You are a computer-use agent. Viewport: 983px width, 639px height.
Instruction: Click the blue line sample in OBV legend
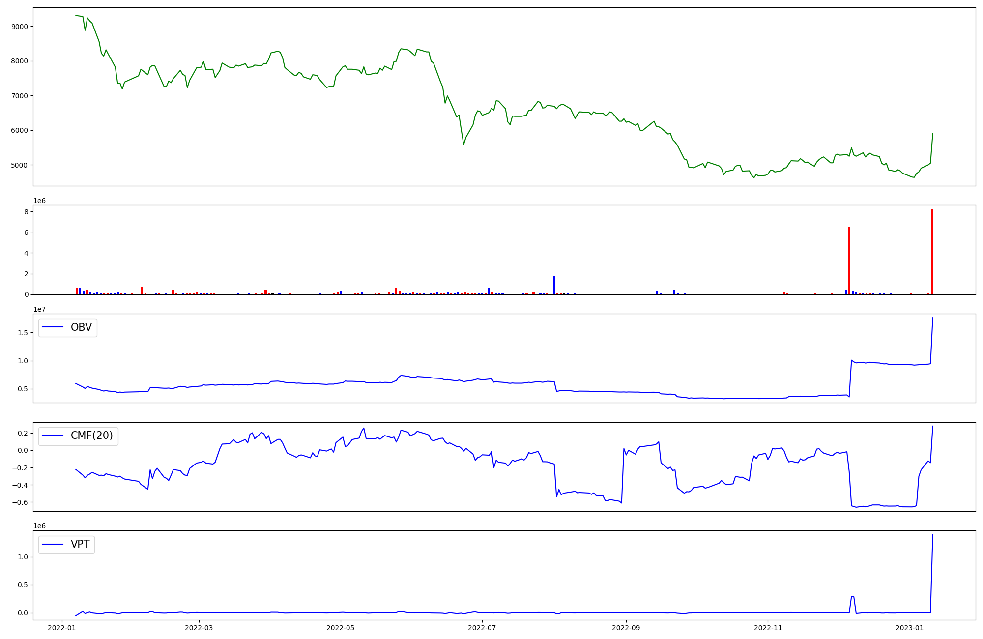coord(53,327)
